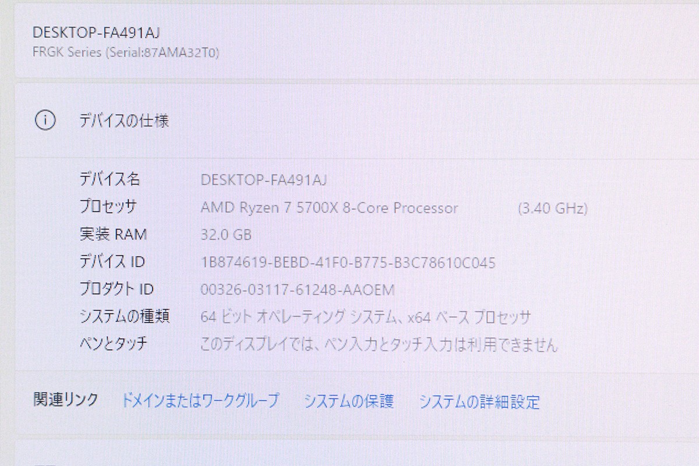
Task: Select the デバイスの仕様 section header
Action: 124,121
